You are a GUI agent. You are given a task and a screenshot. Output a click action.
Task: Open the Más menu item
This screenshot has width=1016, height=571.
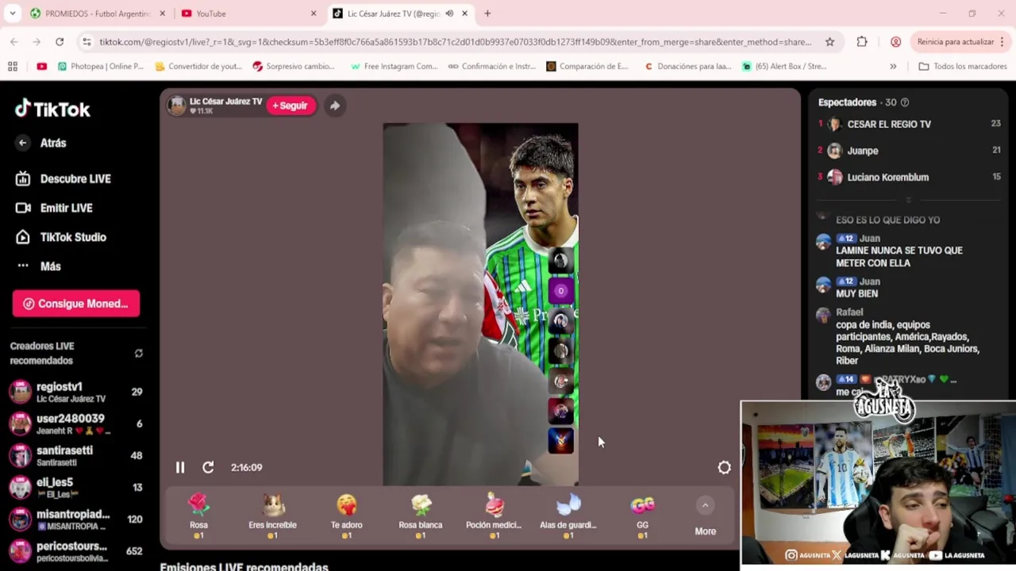38,266
